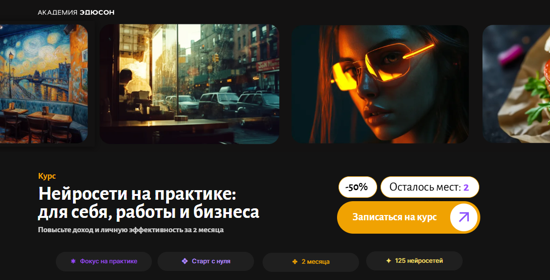Image resolution: width=550 pixels, height=280 pixels.
Task: Click the Нейросети на практике course heading
Action: tap(149, 203)
